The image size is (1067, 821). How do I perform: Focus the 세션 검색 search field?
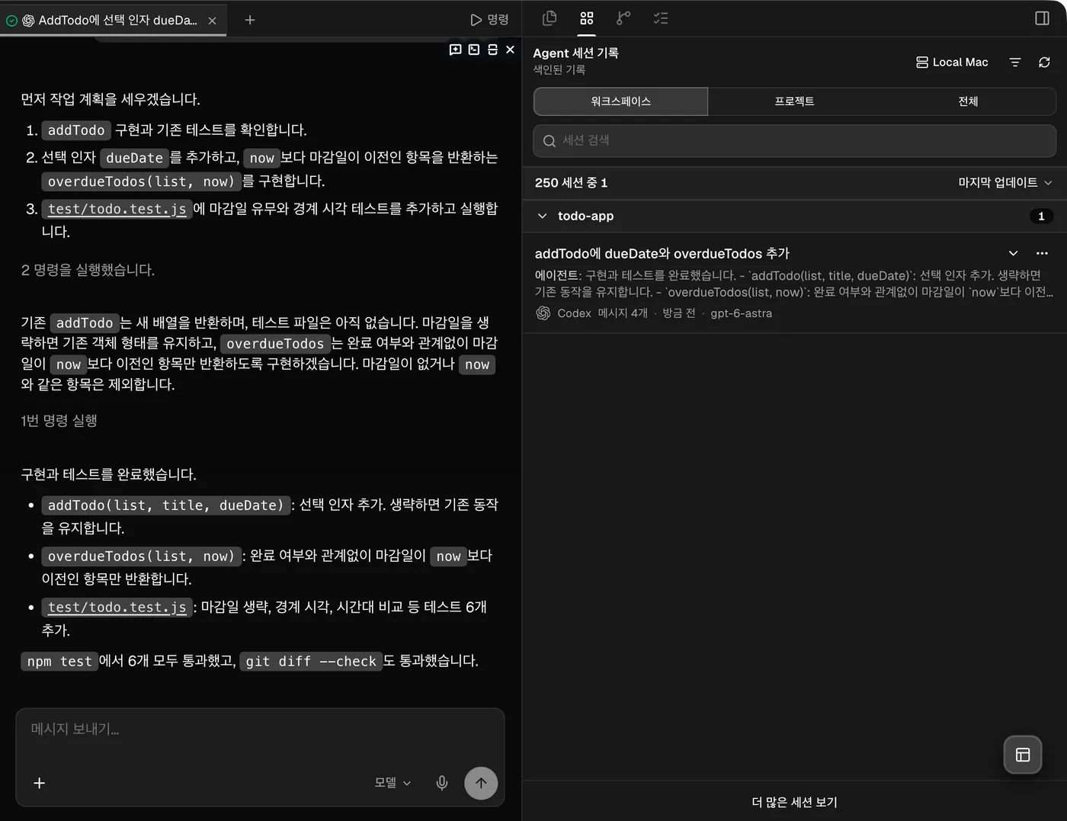pyautogui.click(x=794, y=141)
